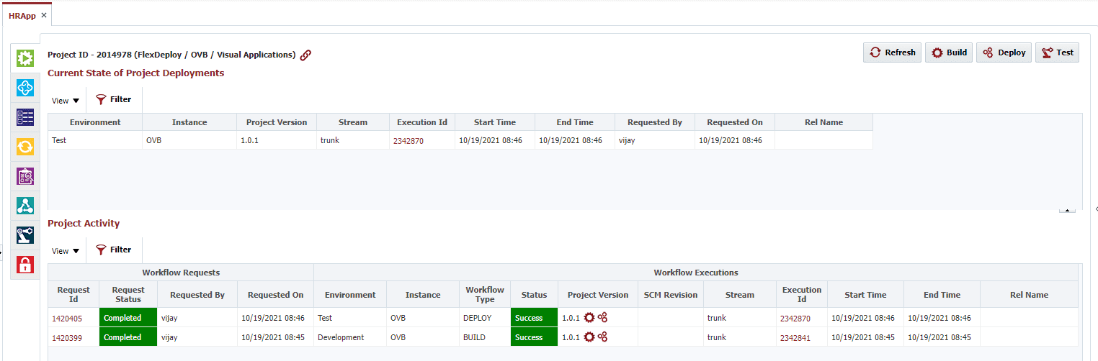Screen dimensions: 1098x361
Task: Sort by Environment column in the deployments table
Action: [95, 122]
